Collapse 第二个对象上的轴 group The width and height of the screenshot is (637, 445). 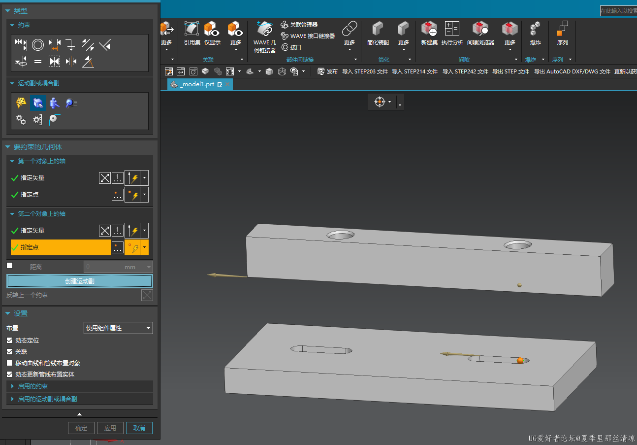tap(13, 214)
